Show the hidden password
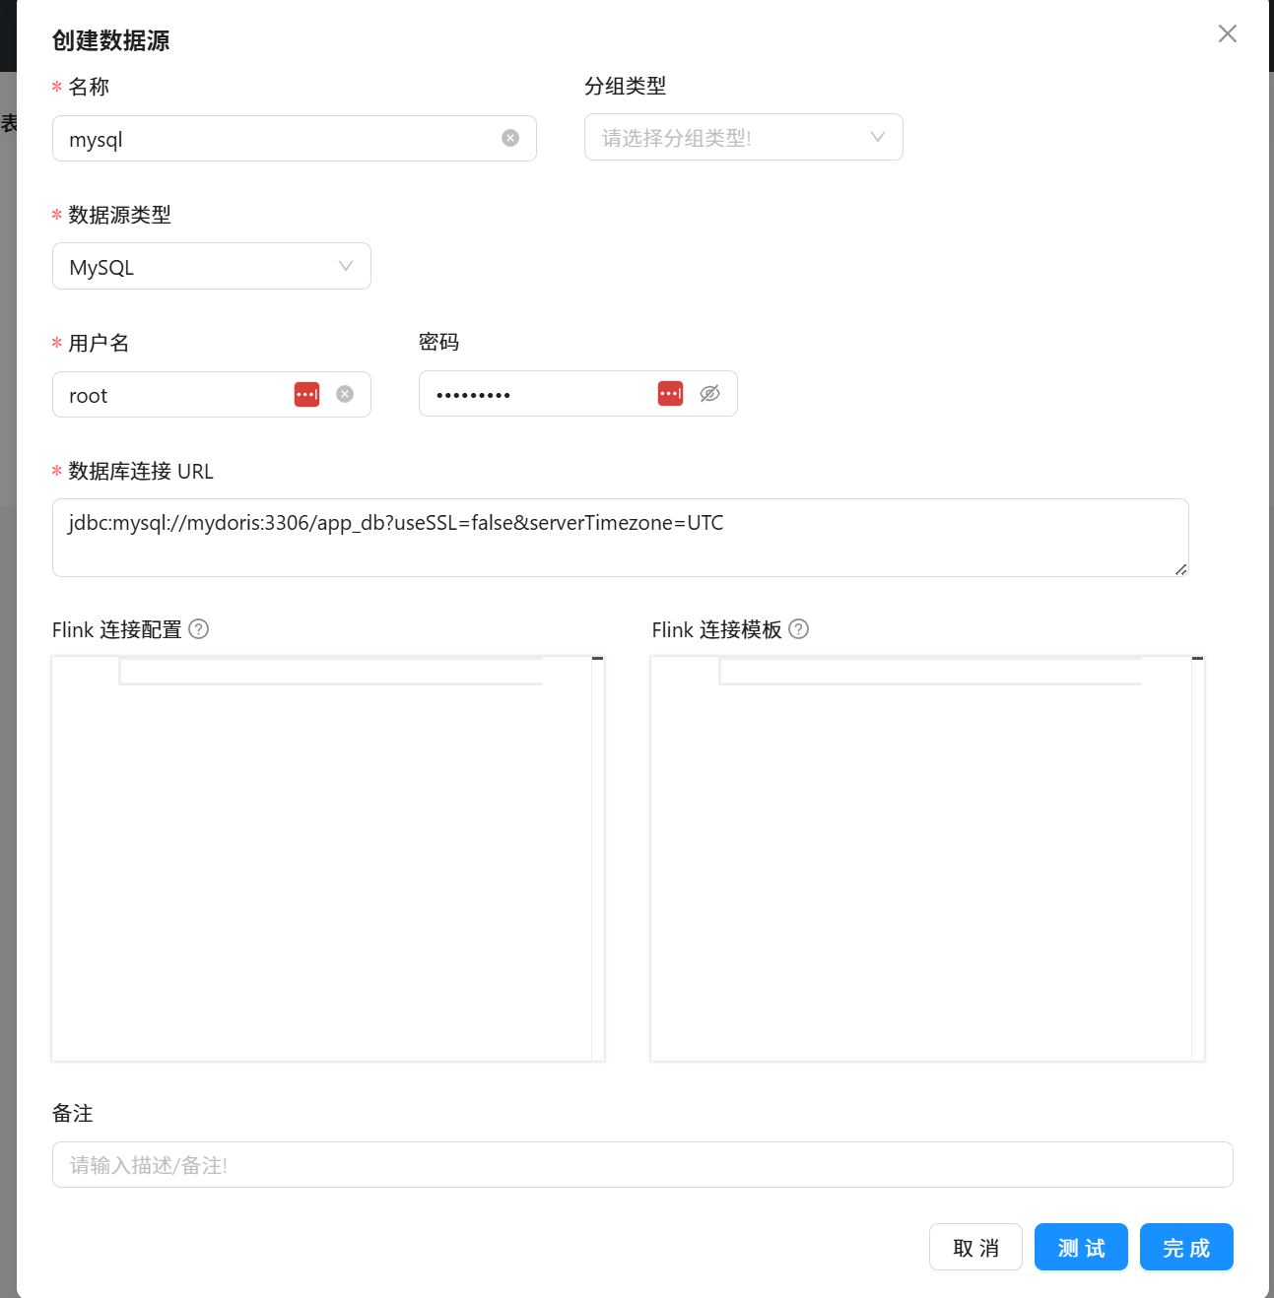 pos(709,393)
